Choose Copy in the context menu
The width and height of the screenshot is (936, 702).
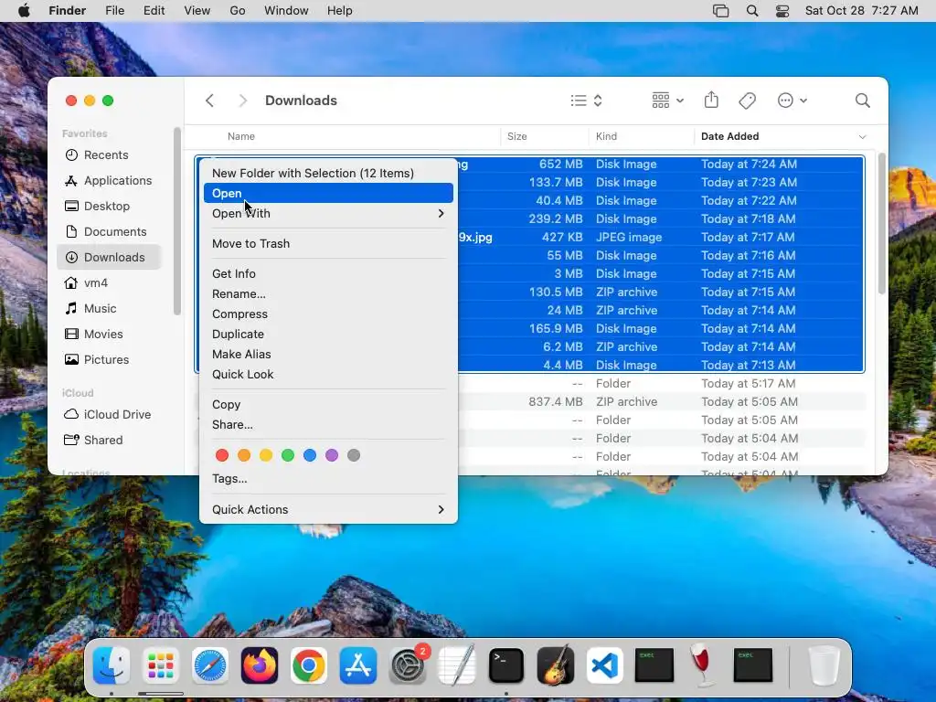click(x=328, y=405)
